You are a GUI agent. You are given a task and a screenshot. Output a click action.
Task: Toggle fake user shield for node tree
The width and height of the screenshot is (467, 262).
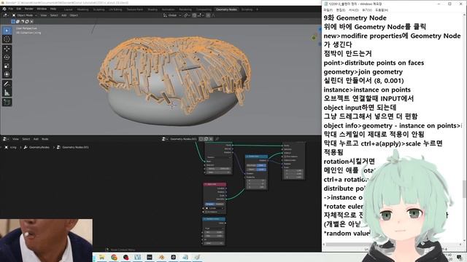201,139
